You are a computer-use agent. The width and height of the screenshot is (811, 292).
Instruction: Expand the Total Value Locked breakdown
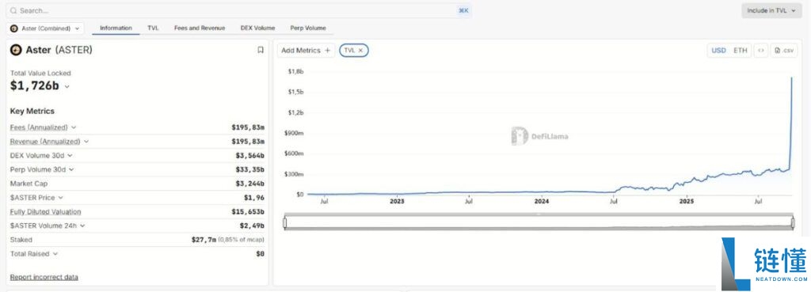click(67, 87)
